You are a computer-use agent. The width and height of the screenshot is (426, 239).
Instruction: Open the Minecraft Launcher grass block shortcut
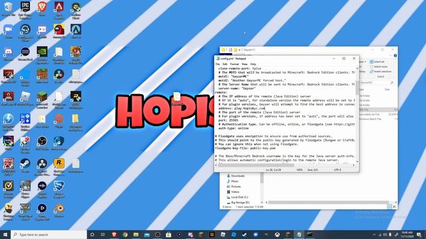42,99
